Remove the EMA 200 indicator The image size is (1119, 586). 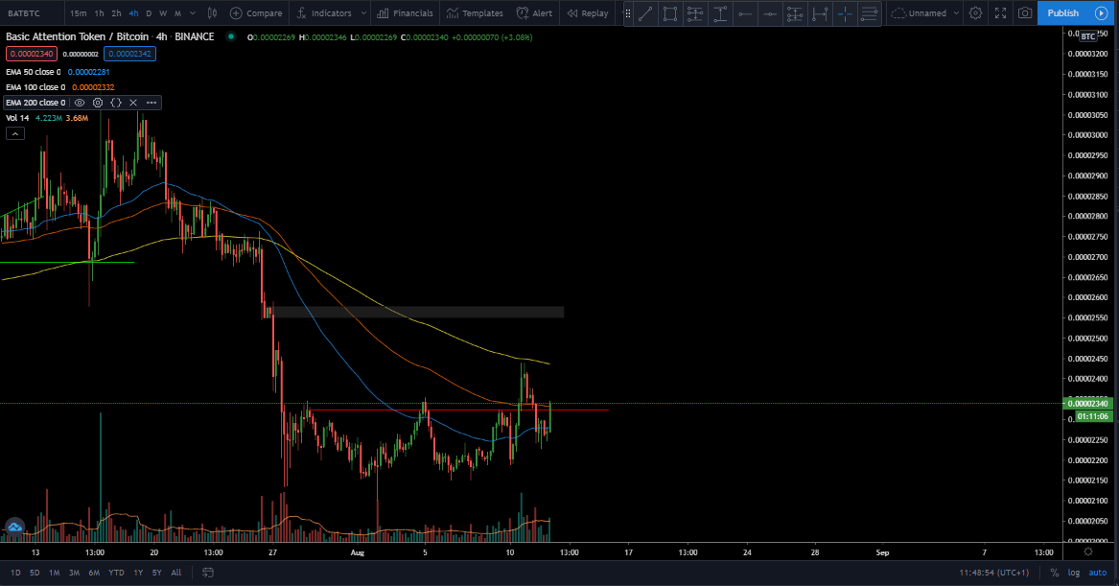point(133,103)
